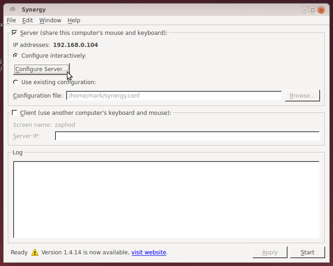
Task: Click the Version 1.4.14 is now available text
Action: click(x=85, y=253)
